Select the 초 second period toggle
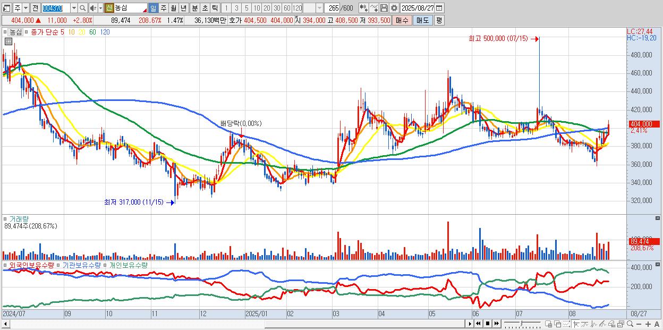663x330 pixels. click(x=204, y=8)
